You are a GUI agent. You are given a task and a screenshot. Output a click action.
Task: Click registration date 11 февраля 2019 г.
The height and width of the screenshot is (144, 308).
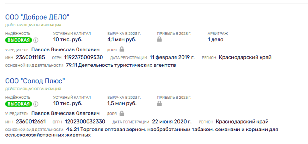172,57
